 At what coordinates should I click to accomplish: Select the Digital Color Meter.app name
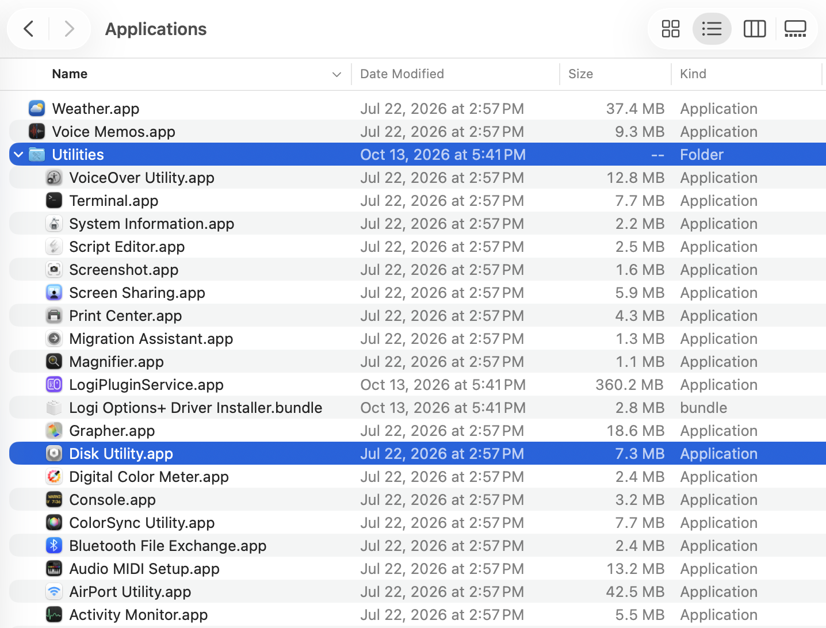(x=148, y=477)
